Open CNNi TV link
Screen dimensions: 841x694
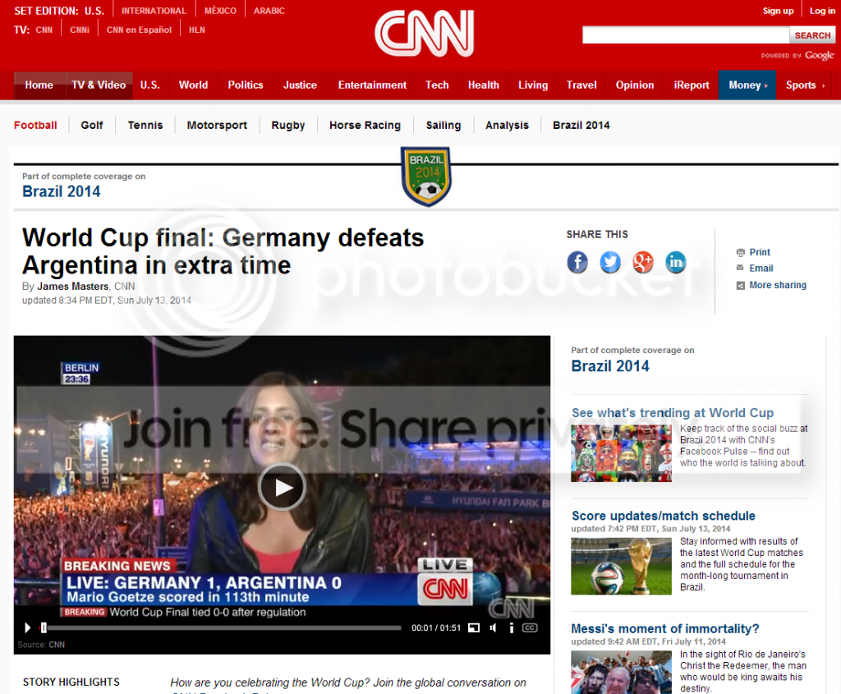coord(80,30)
